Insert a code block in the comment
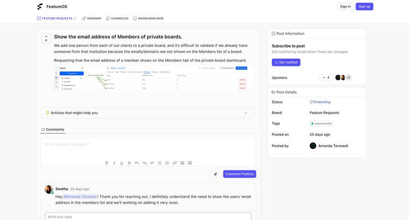 pos(152,163)
